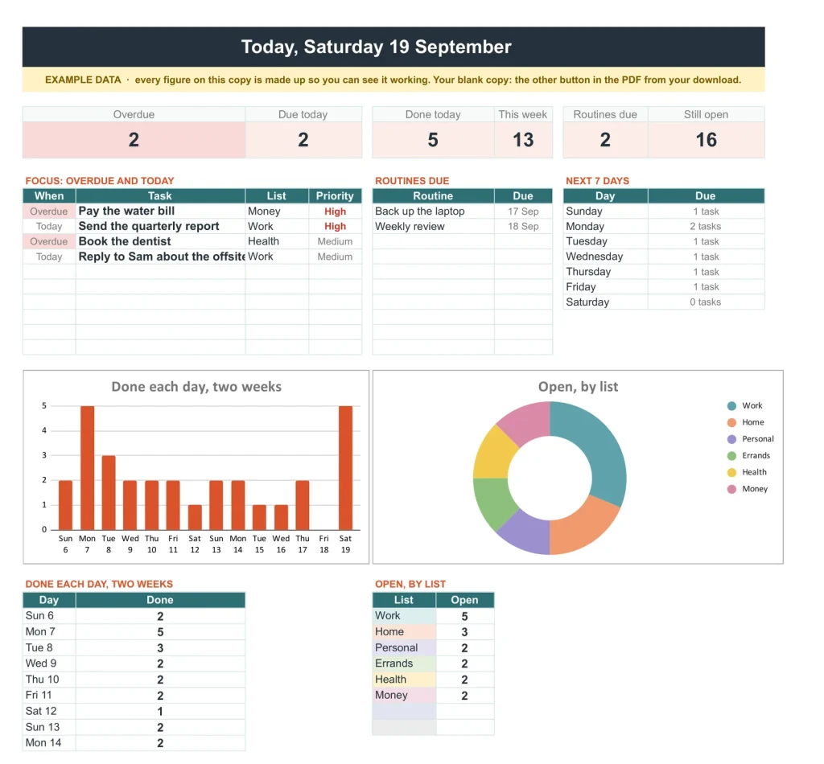Select the Done today value 5
The image size is (824, 764).
tap(433, 140)
